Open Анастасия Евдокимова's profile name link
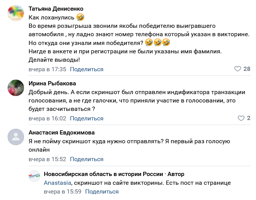 [62, 133]
